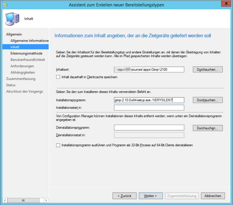Click the Deinstallationsprogramm input field
The height and width of the screenshot is (205, 233).
(149, 128)
